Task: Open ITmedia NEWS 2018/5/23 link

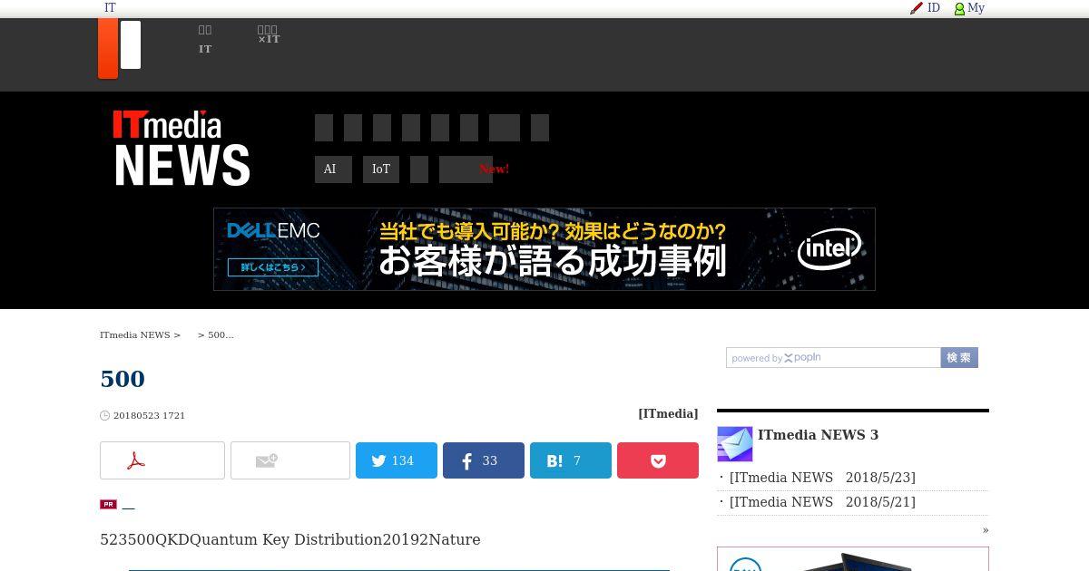Action: [822, 478]
